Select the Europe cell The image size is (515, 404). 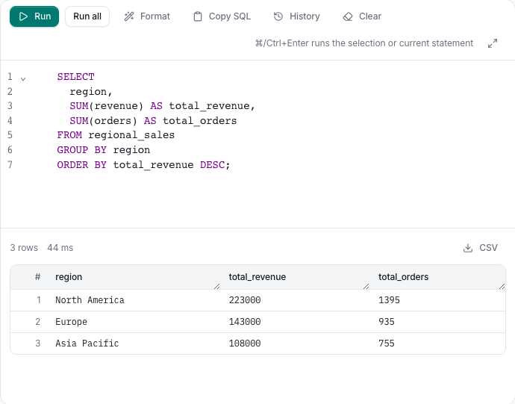pos(71,322)
